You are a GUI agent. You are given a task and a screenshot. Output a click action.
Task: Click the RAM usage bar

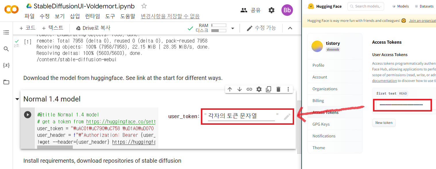(219, 25)
